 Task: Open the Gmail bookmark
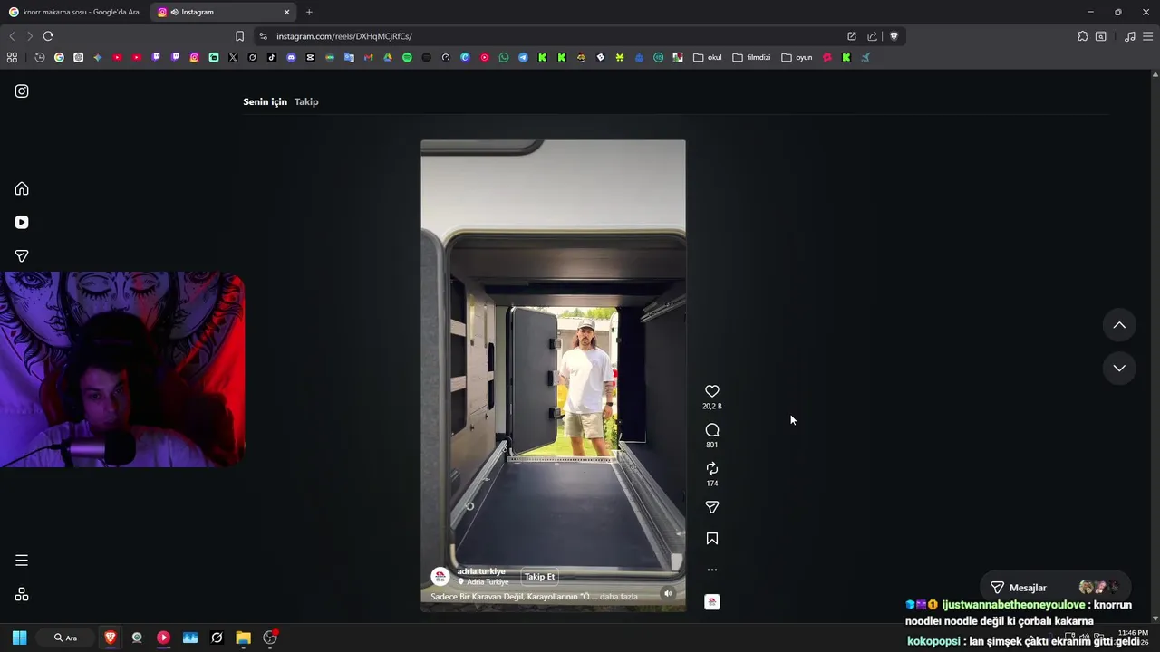(368, 57)
